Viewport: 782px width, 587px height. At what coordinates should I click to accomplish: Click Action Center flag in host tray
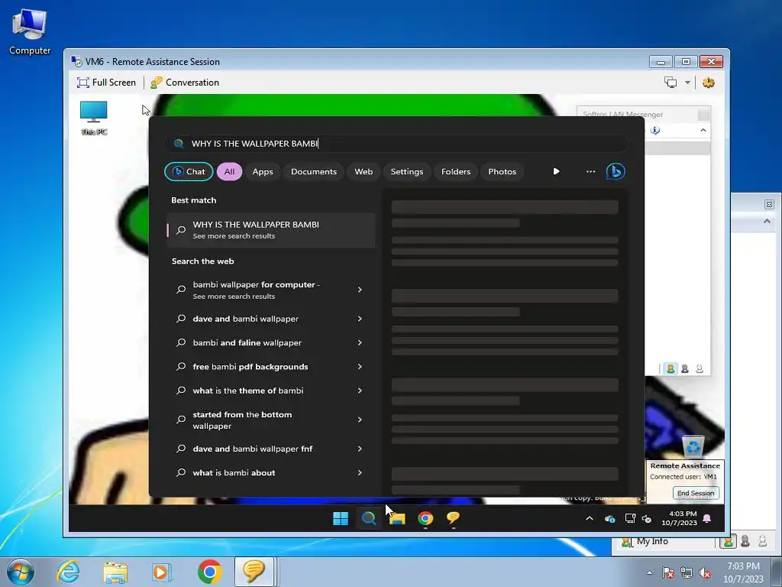coord(668,573)
